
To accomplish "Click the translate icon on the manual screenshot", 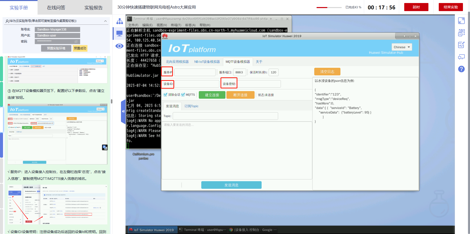I will click(105, 147).
